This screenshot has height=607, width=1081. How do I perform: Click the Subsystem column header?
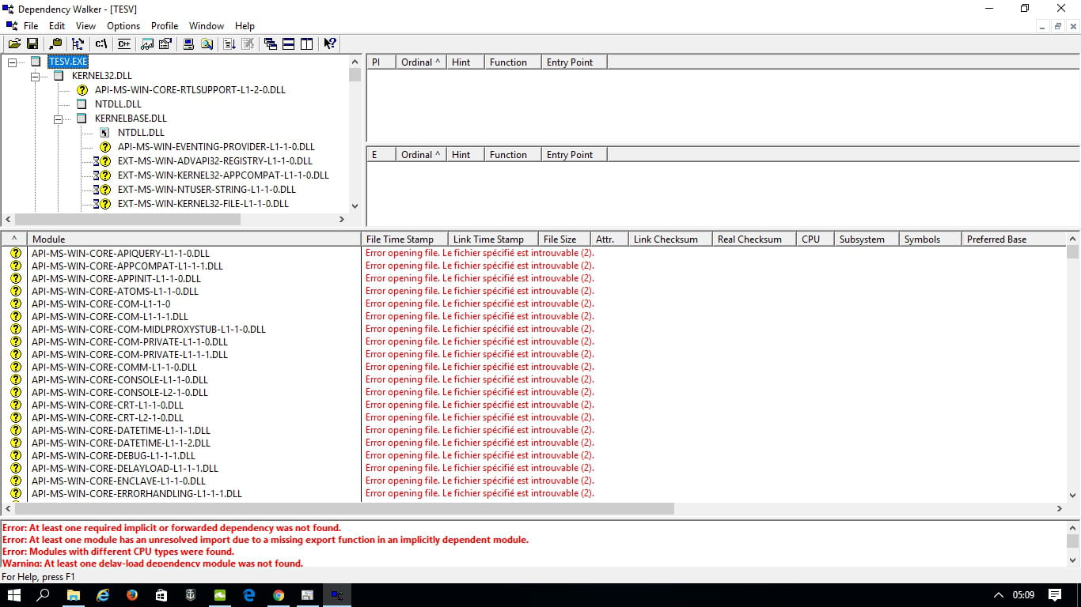[867, 239]
